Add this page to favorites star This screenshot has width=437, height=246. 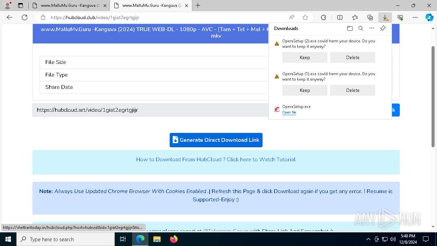click(305, 17)
